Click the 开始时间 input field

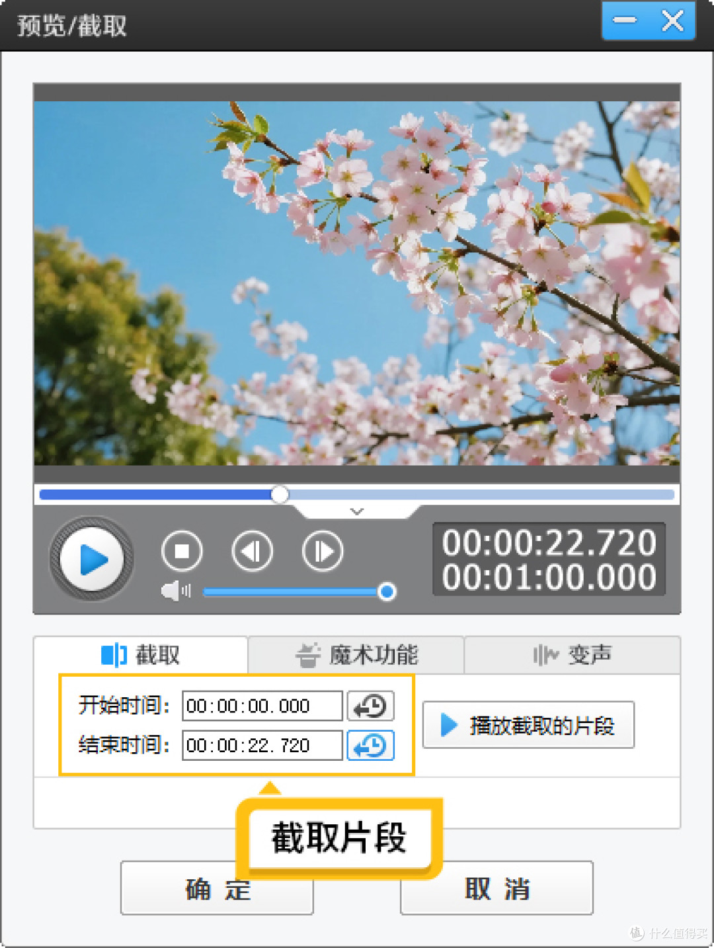pos(262,706)
